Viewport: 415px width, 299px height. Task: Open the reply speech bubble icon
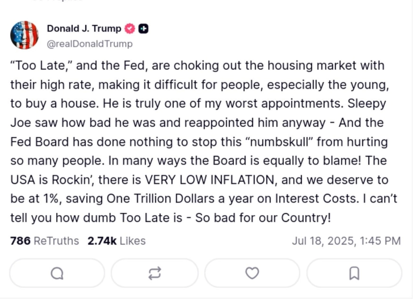[57, 273]
